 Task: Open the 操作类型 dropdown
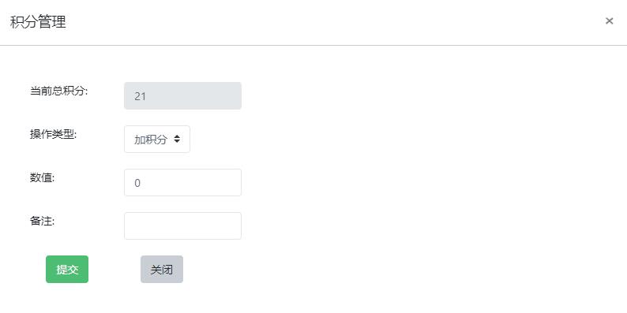point(157,139)
